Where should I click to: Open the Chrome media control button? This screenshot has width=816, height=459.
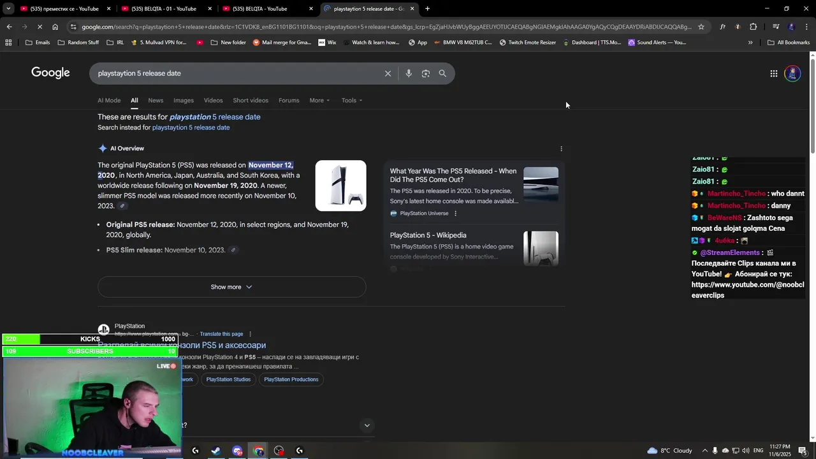pyautogui.click(x=776, y=27)
